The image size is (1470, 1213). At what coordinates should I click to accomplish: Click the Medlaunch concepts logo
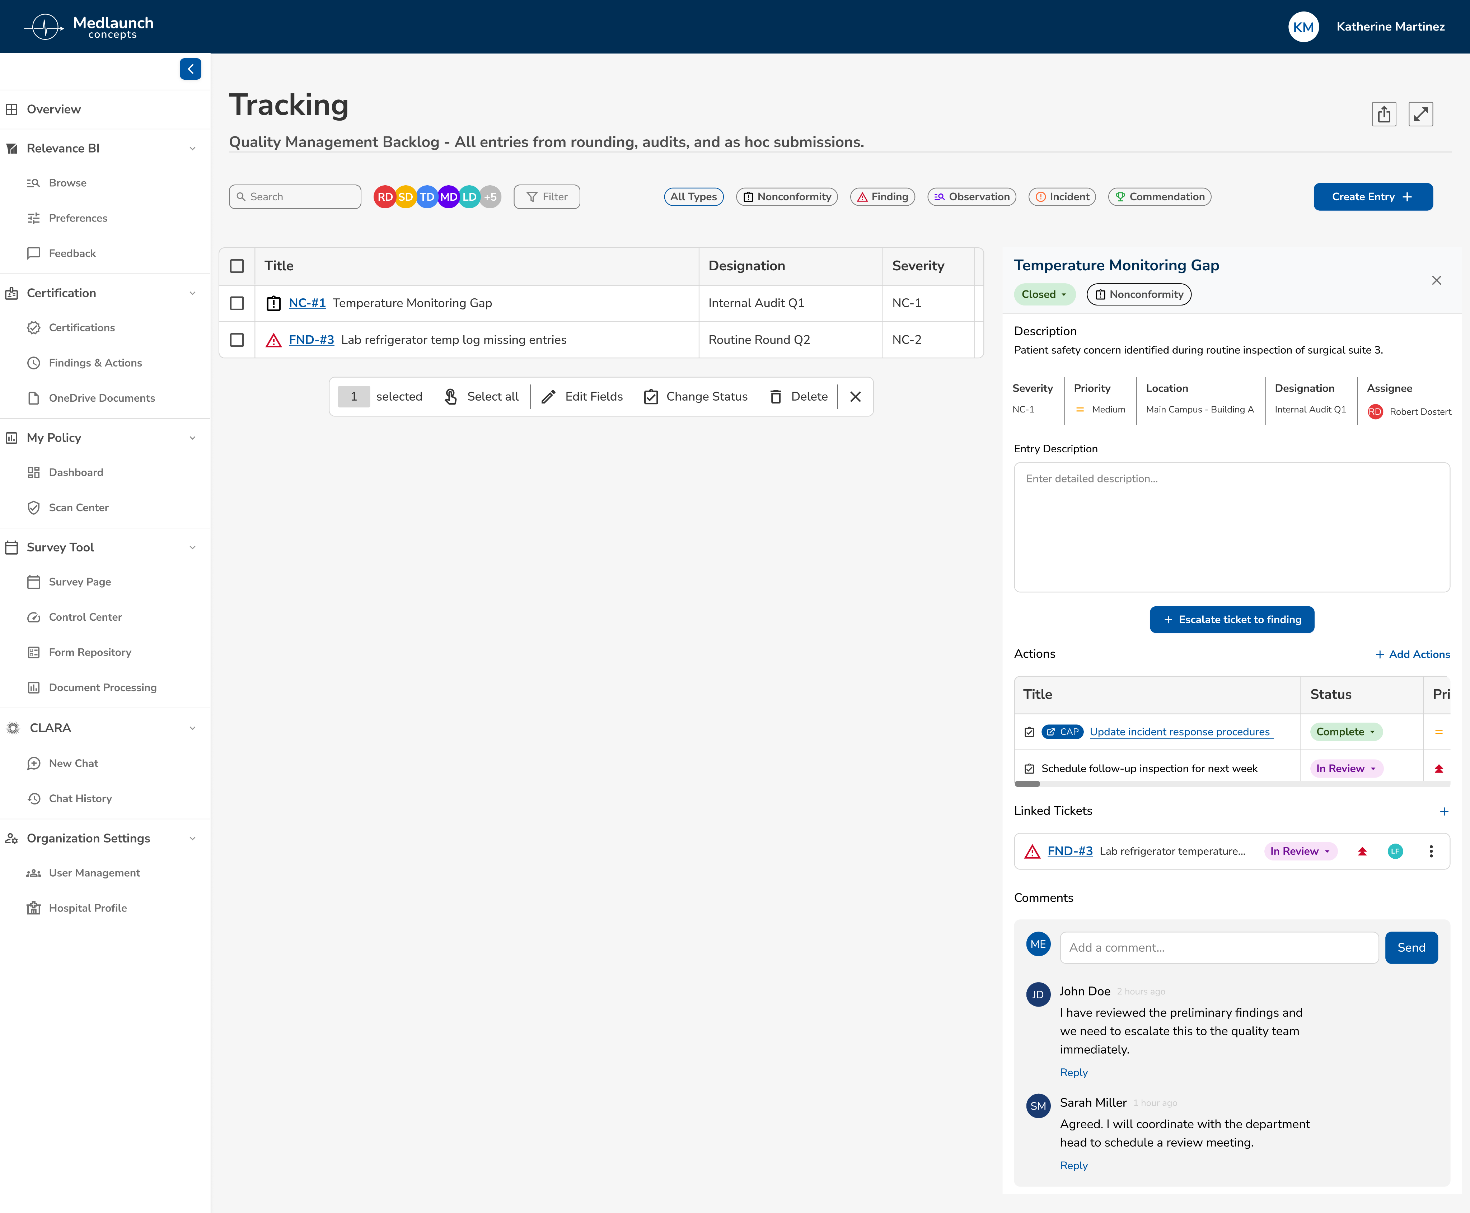[x=89, y=27]
